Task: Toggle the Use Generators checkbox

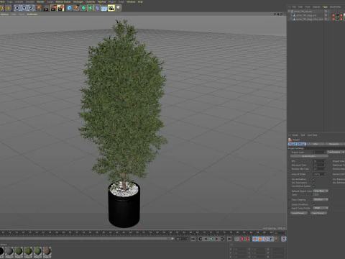Action: point(314,183)
